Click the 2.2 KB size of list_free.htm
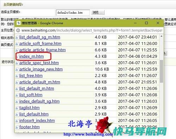 [x=101, y=76]
